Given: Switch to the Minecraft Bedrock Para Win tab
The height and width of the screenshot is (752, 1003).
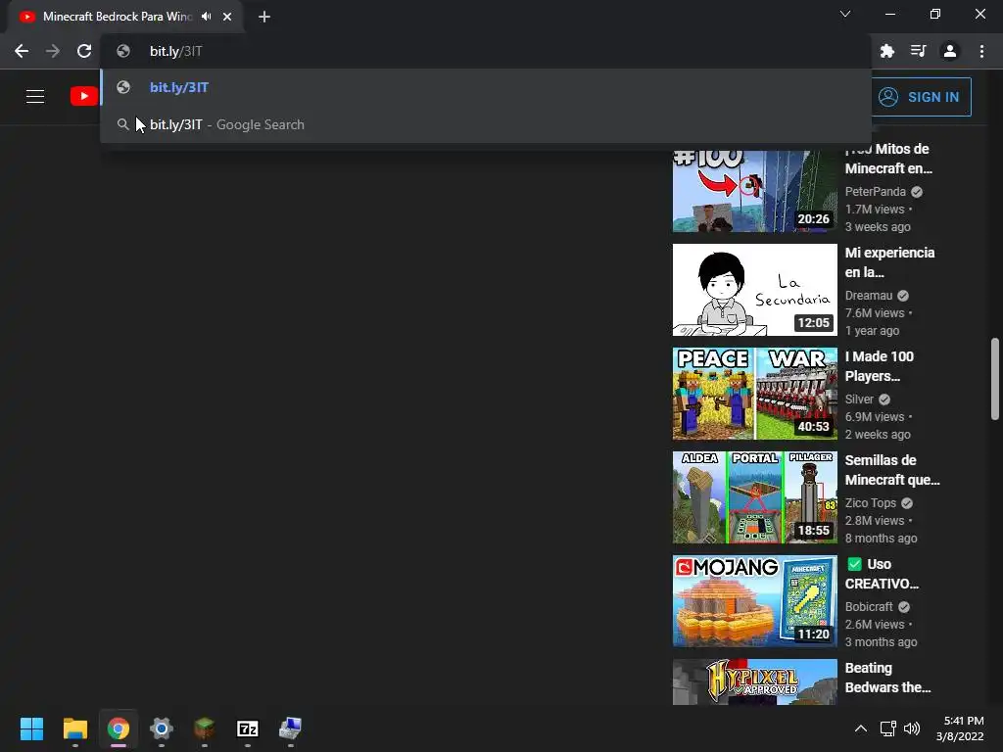Looking at the screenshot, I should click(x=124, y=17).
